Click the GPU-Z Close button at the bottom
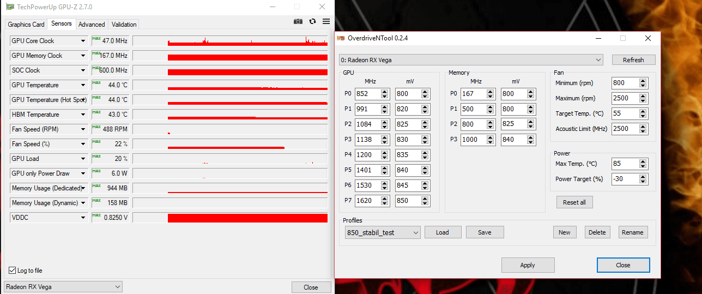The height and width of the screenshot is (294, 702). pos(311,287)
